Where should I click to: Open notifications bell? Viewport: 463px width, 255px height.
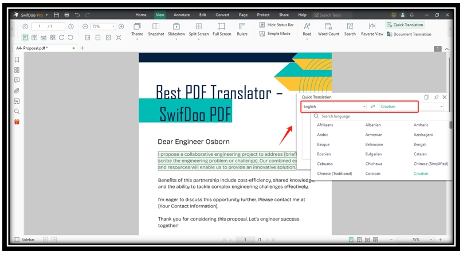tap(411, 15)
